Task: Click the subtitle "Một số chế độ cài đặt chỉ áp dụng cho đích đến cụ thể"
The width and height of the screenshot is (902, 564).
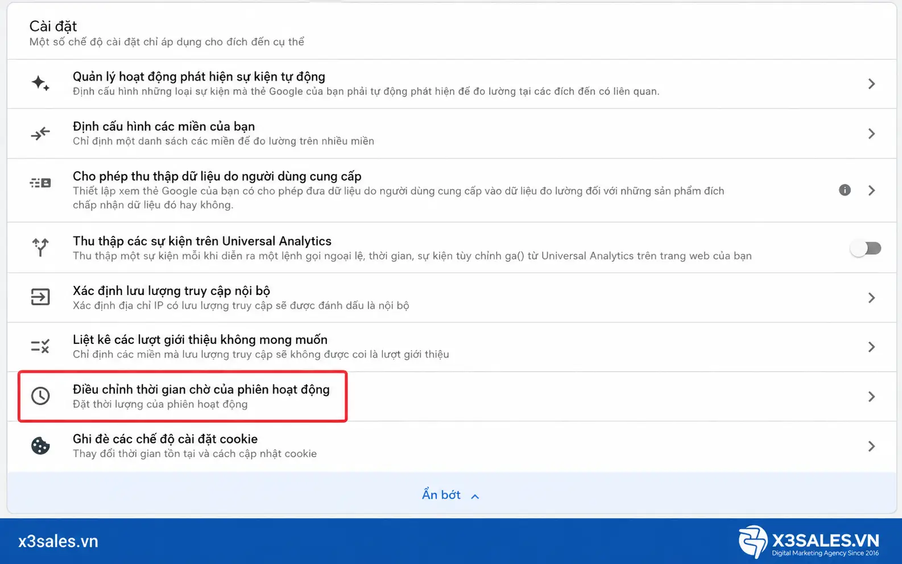Action: pos(167,42)
